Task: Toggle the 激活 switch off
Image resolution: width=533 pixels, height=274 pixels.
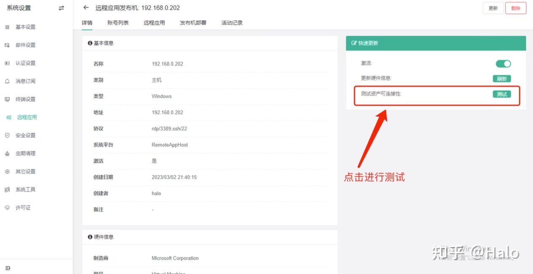Action: coord(503,64)
